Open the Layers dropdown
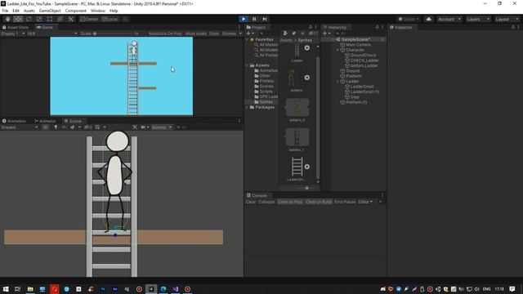 pos(478,19)
